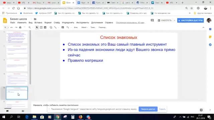Open the dropdown arrow beside СМОТРЕТЬ
The image size is (214, 120).
pyautogui.click(x=175, y=20)
